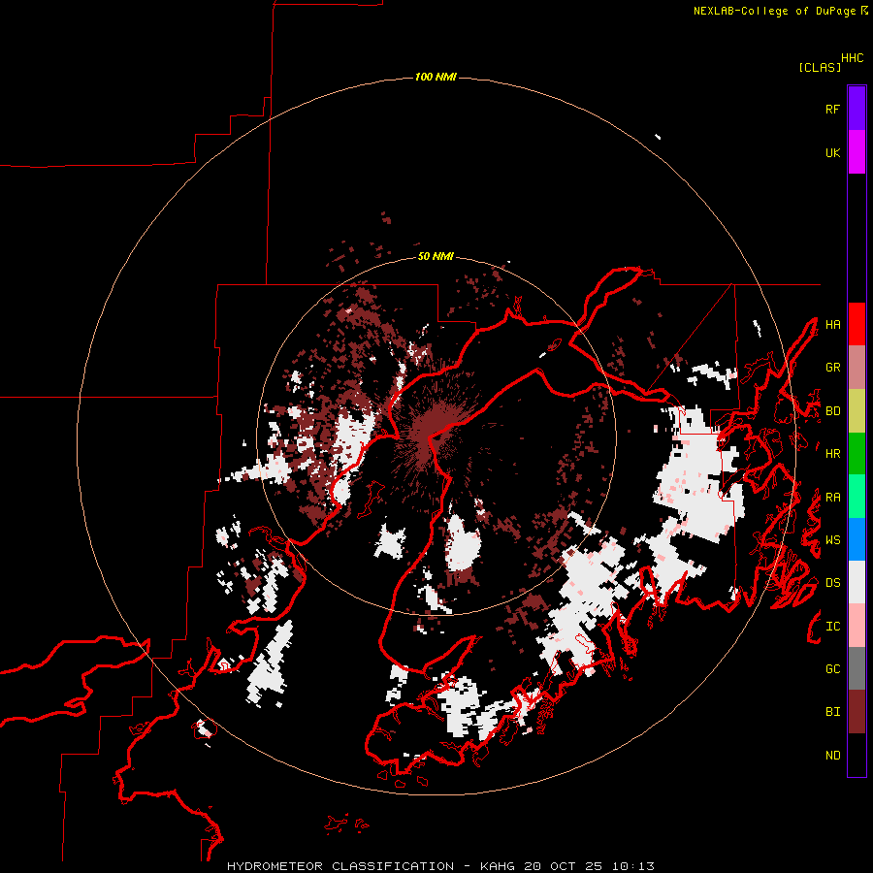Viewport: 873px width, 873px height.
Task: Click the HA legend label
Action: coord(832,325)
